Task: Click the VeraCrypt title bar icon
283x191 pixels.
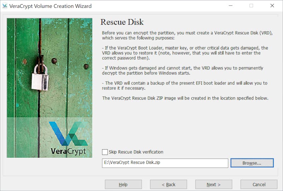Action: tap(5, 6)
